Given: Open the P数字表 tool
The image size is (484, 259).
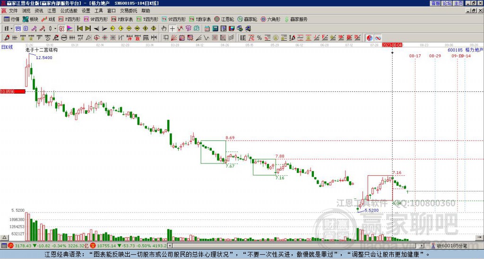Looking at the screenshot, I should point(122,19).
